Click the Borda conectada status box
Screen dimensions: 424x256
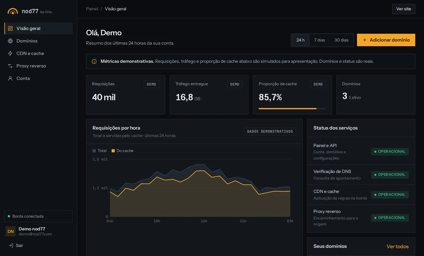click(38, 216)
